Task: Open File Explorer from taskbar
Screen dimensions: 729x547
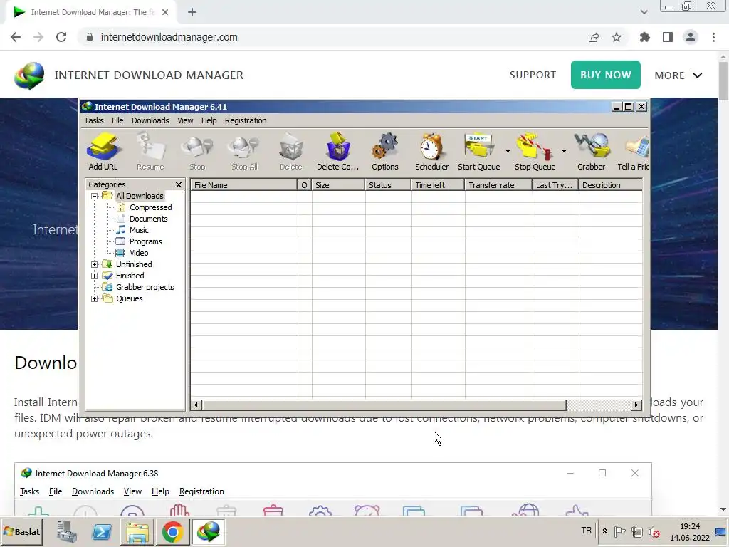Action: click(x=137, y=531)
